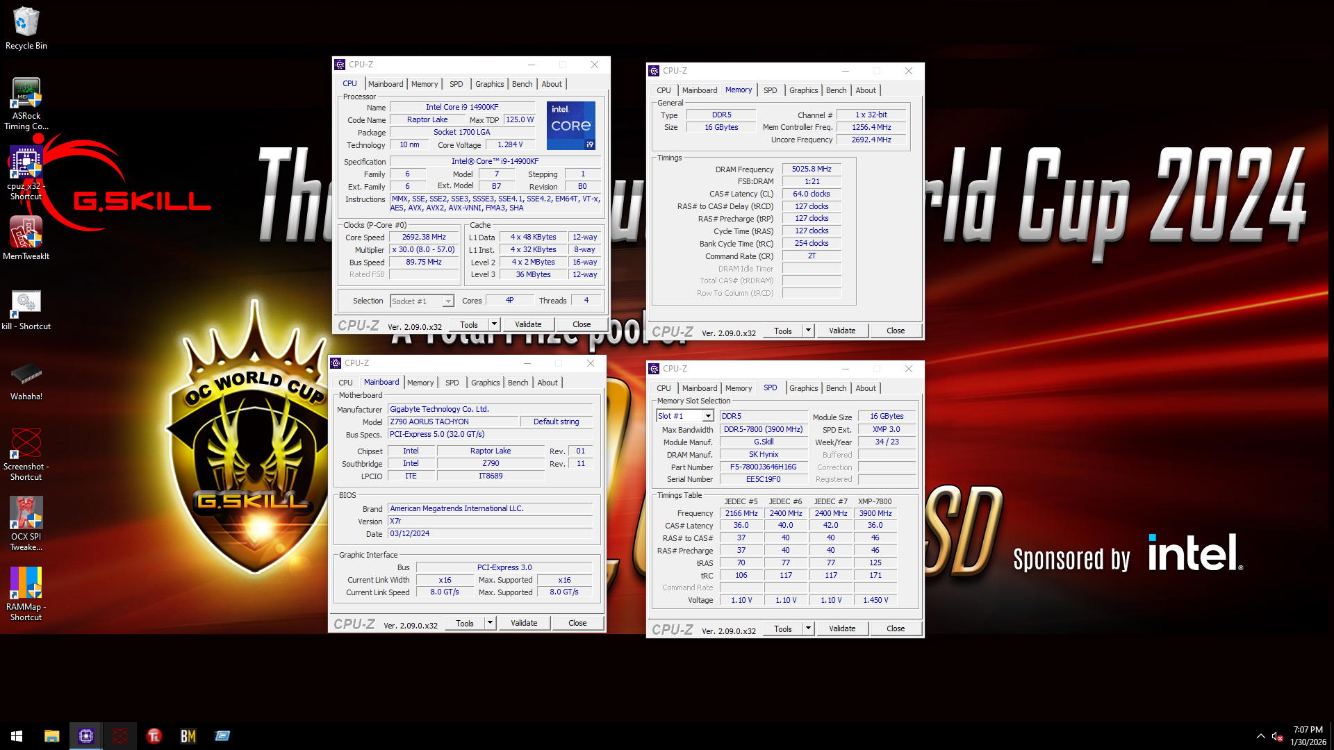Viewport: 1334px width, 750px height.
Task: Click the Part Number F5-7800J3646H16G field
Action: click(x=763, y=467)
